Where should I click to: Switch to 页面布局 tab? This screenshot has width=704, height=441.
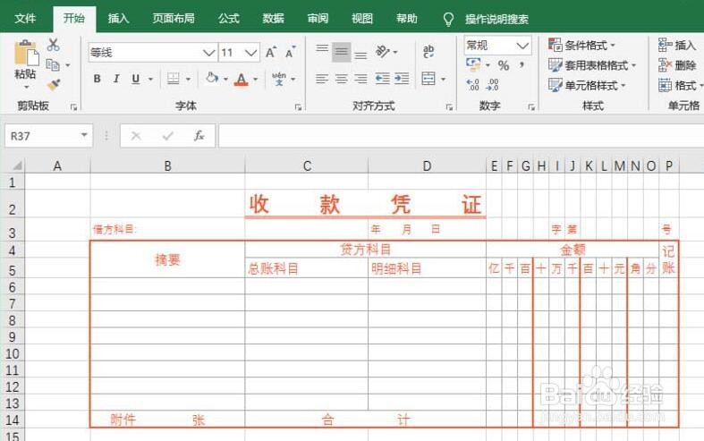[174, 19]
